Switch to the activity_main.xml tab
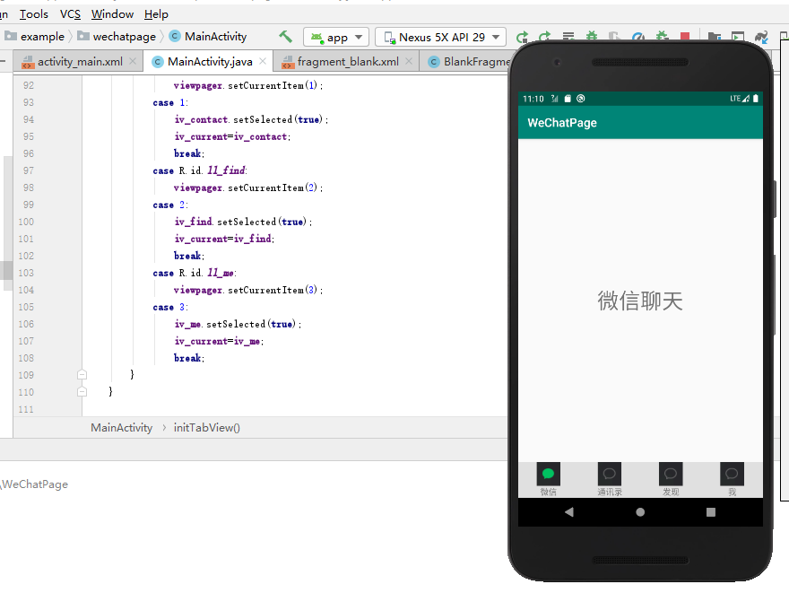Screen dimensions: 789x593 click(80, 61)
